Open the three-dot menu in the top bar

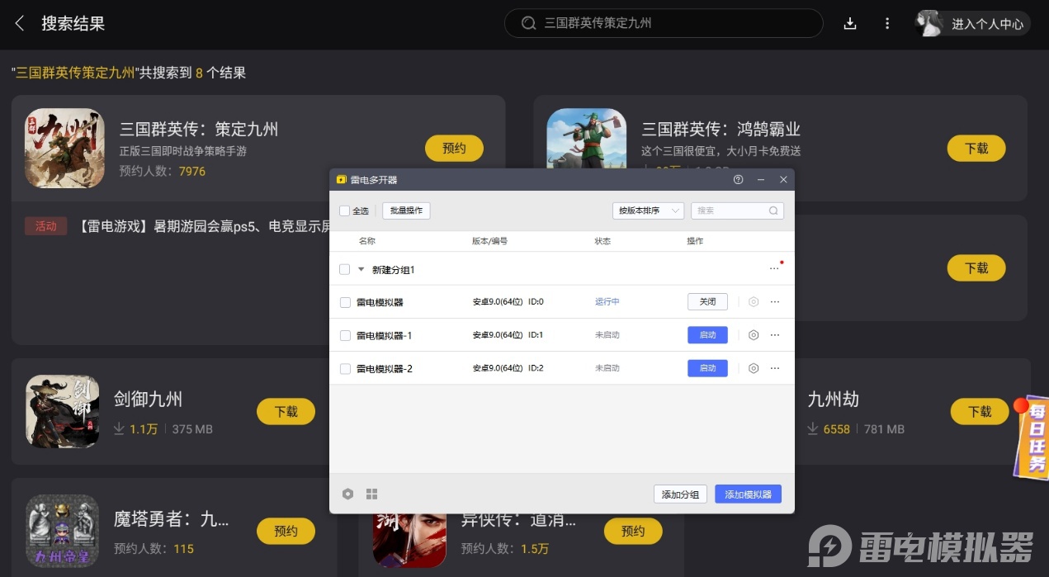click(x=887, y=23)
